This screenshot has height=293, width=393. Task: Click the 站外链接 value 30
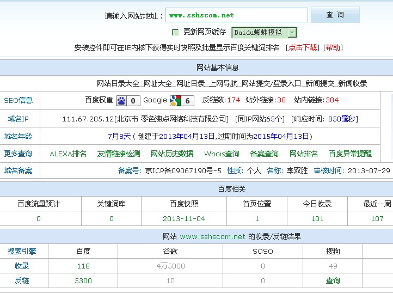(281, 100)
